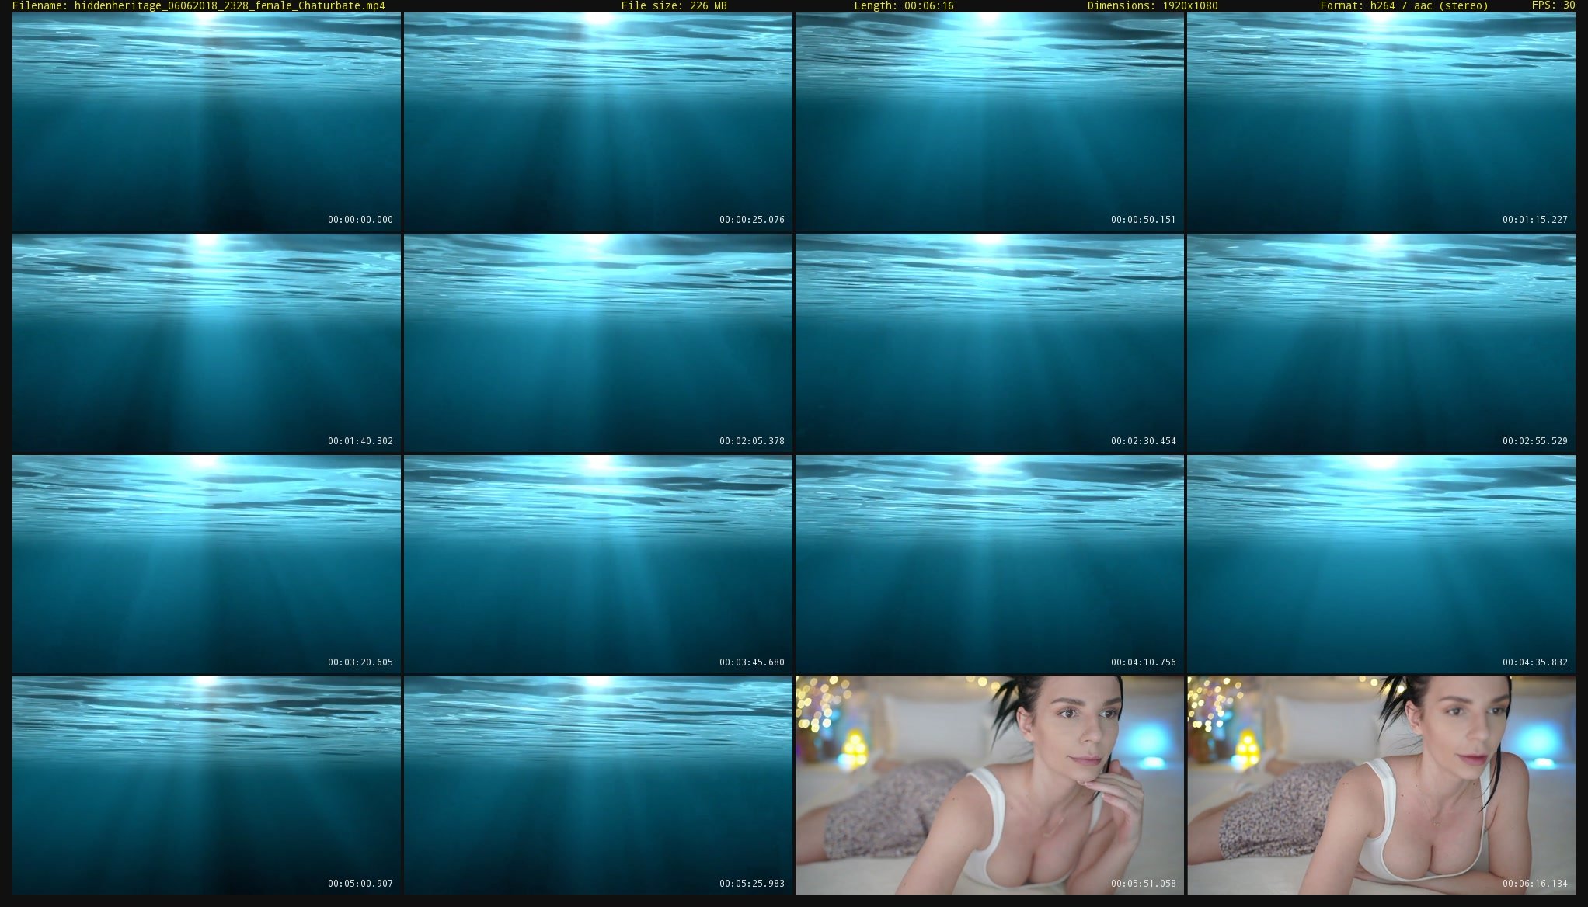Select thumbnail stamped 00:00:00.000
This screenshot has width=1588, height=907.
[207, 122]
